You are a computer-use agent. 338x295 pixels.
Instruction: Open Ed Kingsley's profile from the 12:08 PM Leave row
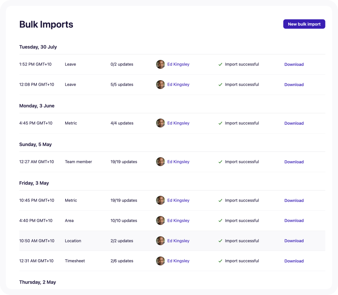[x=178, y=84]
